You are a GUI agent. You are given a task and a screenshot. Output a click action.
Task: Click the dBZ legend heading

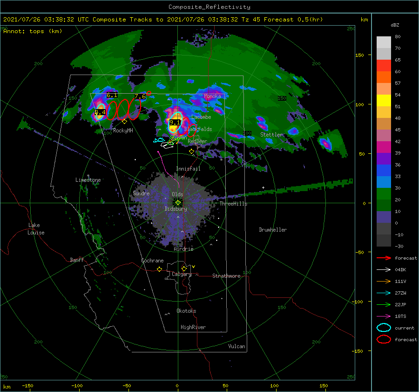tap(395, 25)
